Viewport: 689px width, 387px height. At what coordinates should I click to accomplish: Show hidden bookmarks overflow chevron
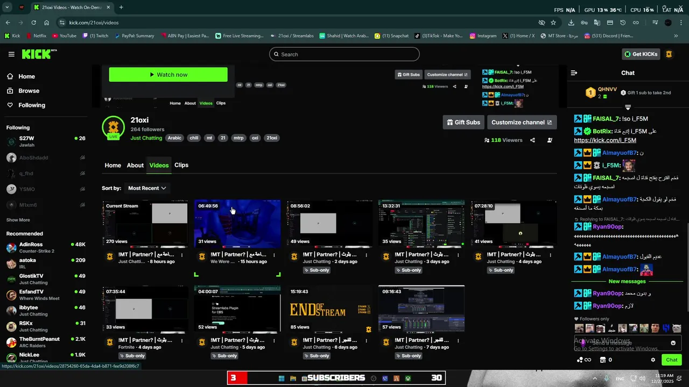[676, 36]
